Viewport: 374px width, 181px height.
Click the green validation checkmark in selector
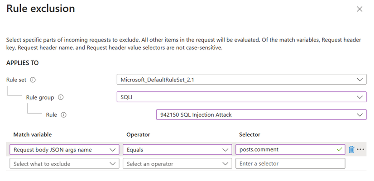click(x=340, y=149)
